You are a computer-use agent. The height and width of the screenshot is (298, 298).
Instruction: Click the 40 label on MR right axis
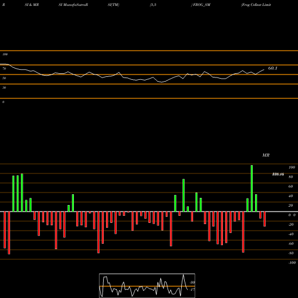(x=291, y=196)
